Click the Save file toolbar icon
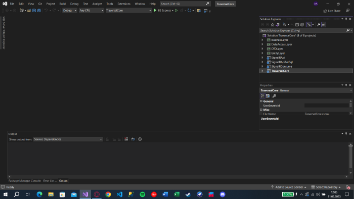Image resolution: width=354 pixels, height=199 pixels. (x=34, y=11)
